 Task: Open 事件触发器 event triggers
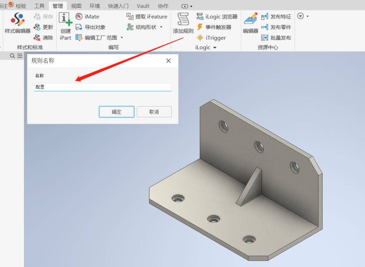(x=214, y=27)
